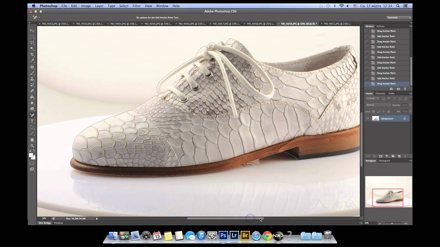This screenshot has height=247, width=440.
Task: Switch to the Actions tab
Action: click(380, 26)
